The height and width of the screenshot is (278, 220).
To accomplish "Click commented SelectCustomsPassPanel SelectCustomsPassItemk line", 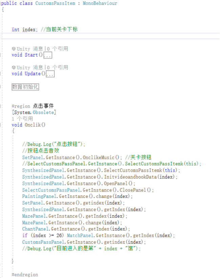I will pyautogui.click(x=112, y=164).
